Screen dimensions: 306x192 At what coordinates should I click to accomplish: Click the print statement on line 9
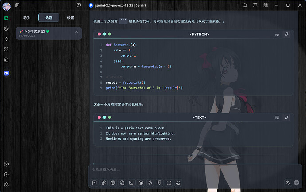pos(144,88)
